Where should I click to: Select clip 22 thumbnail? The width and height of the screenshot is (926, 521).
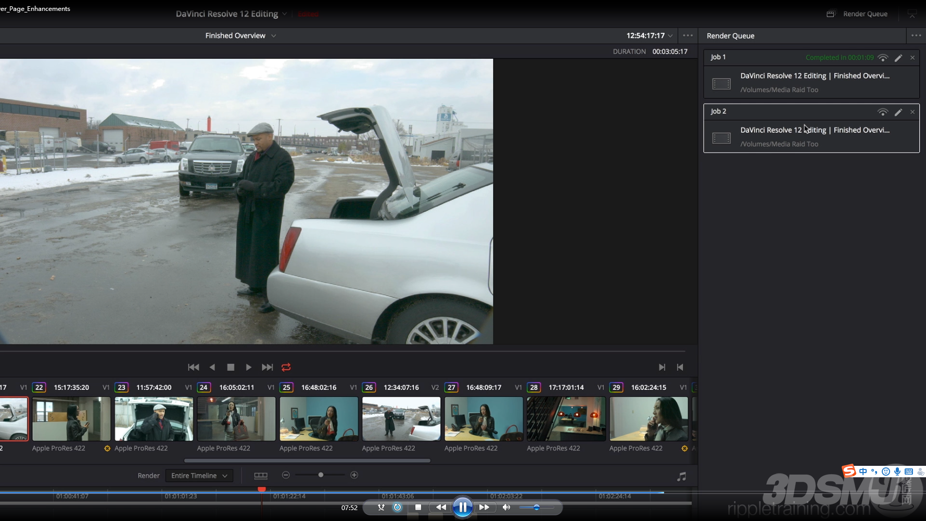pyautogui.click(x=71, y=419)
